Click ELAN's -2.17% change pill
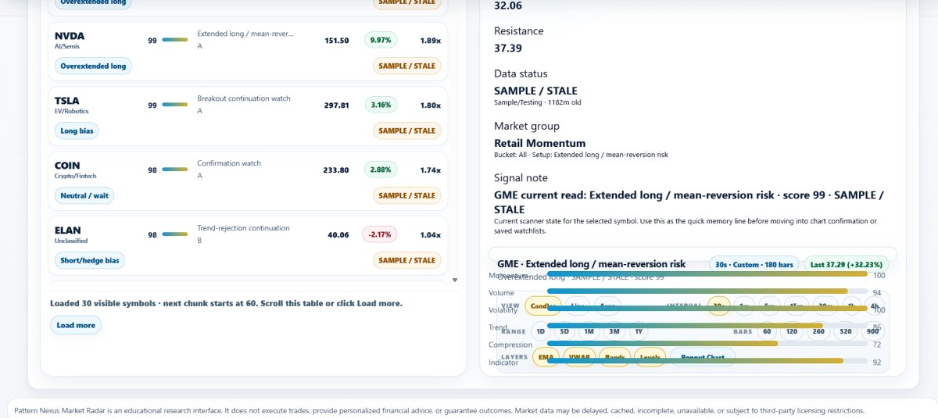This screenshot has height=418, width=938. click(x=380, y=234)
